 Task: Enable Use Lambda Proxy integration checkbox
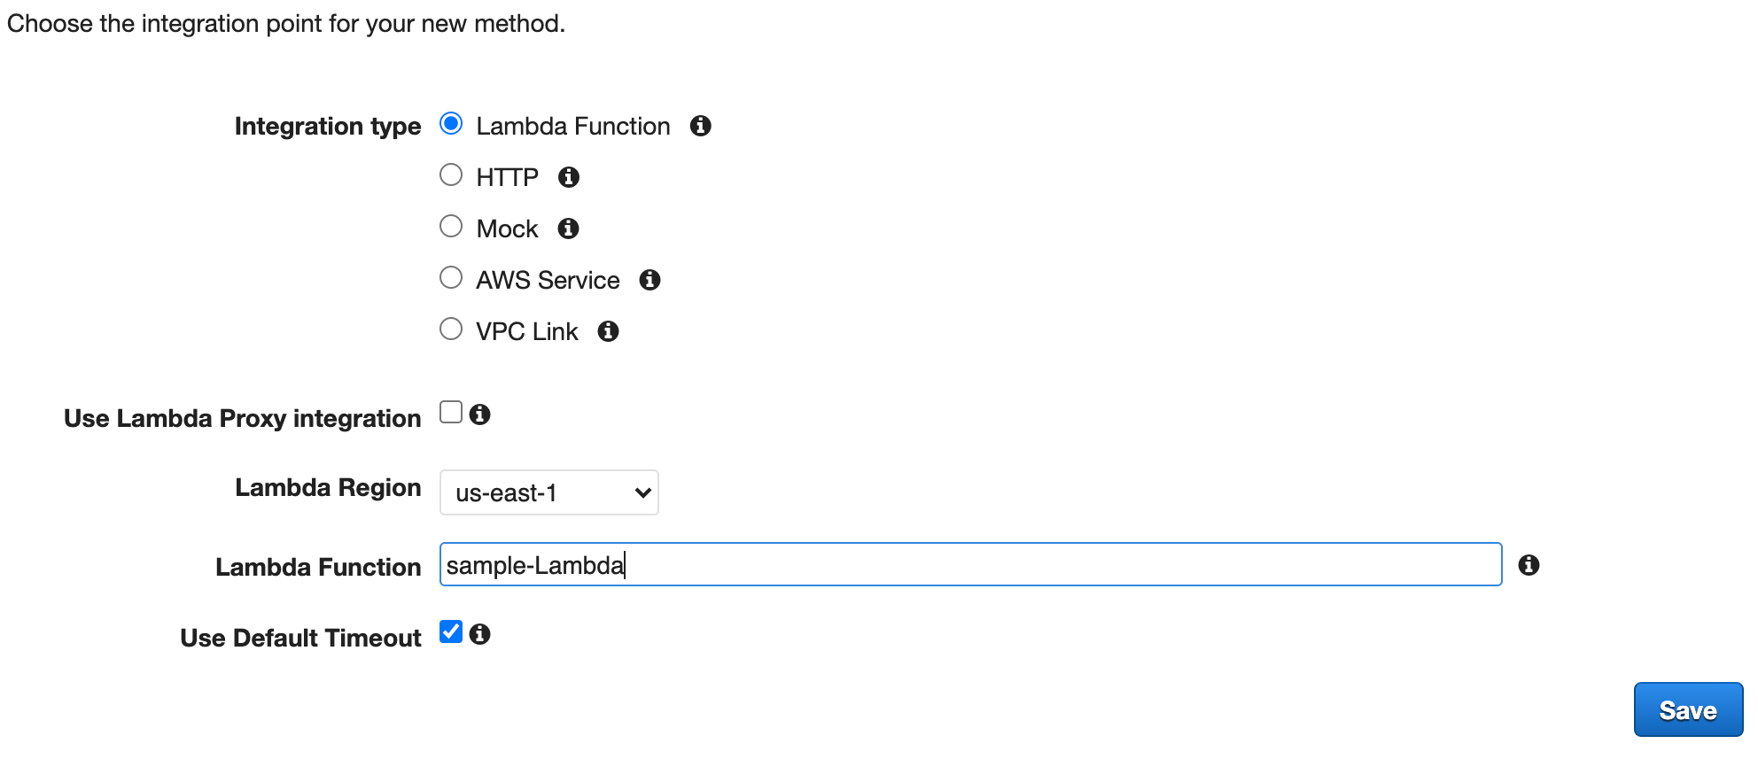coord(451,412)
